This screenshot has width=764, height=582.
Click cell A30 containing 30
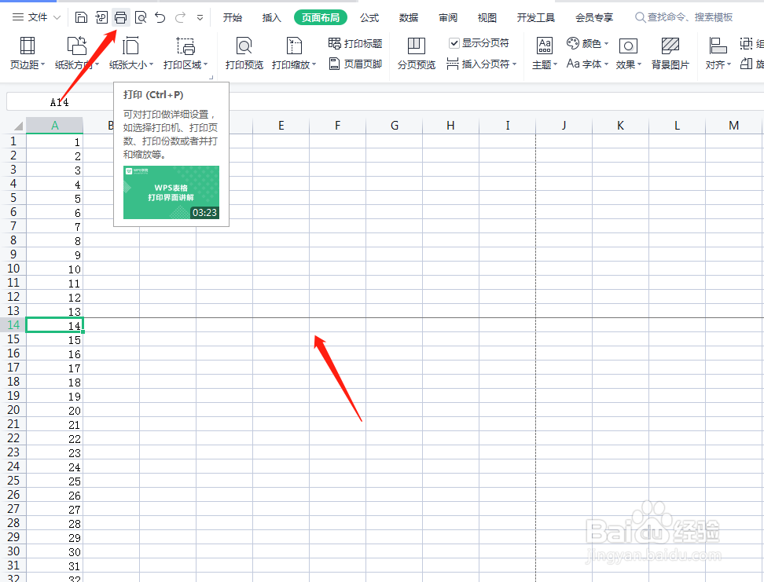tap(54, 551)
